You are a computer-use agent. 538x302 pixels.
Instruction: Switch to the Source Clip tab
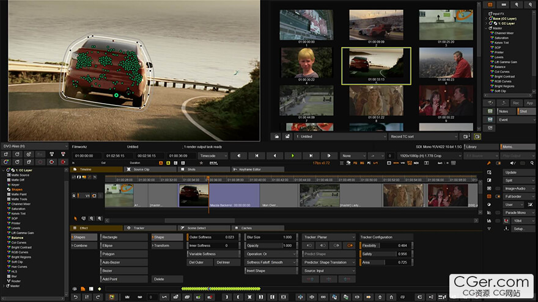[x=150, y=169]
